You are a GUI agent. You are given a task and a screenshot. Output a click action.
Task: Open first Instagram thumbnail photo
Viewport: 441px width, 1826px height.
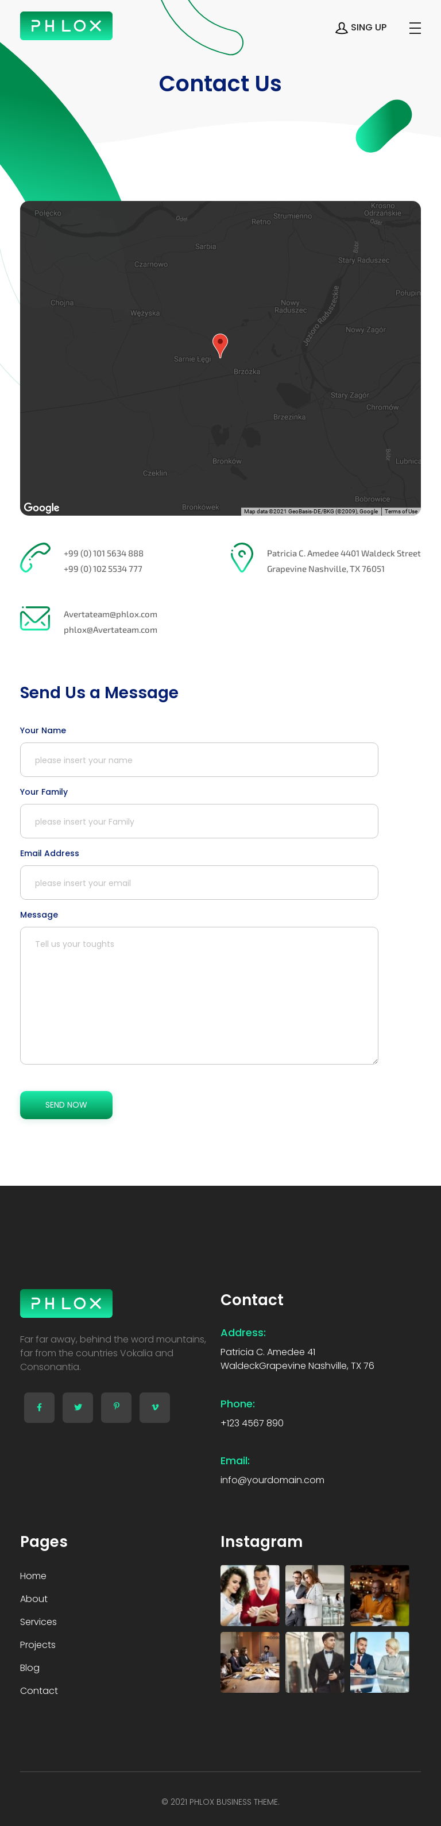250,1595
